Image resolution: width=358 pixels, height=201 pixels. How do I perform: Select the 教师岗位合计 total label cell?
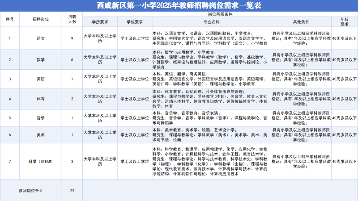tap(31, 190)
